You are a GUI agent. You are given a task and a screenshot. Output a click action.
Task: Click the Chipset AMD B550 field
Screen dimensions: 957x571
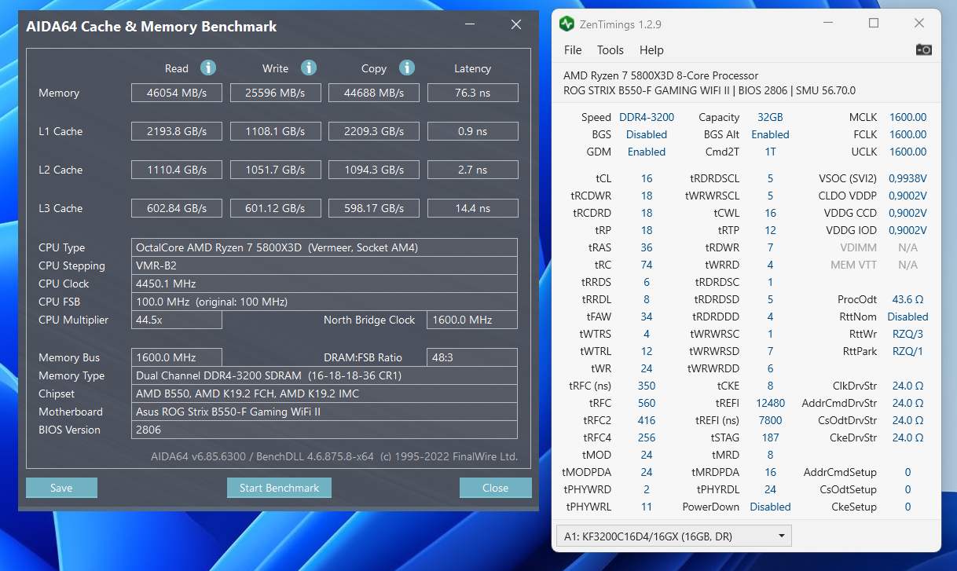click(324, 393)
